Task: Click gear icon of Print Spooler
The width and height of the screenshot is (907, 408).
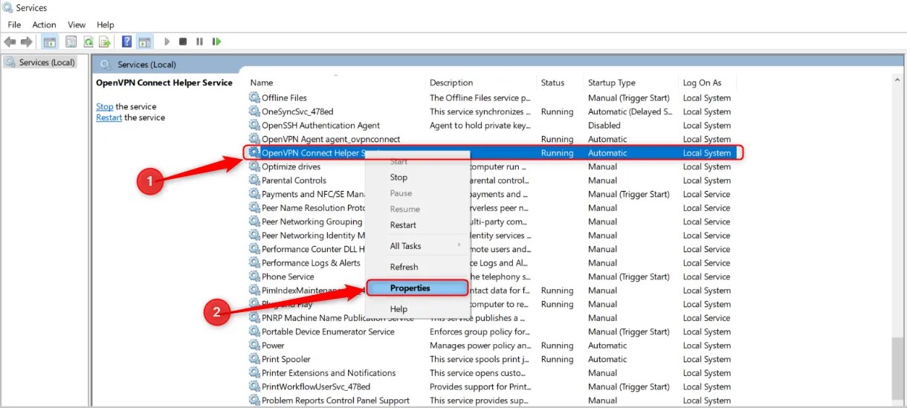Action: 254,359
